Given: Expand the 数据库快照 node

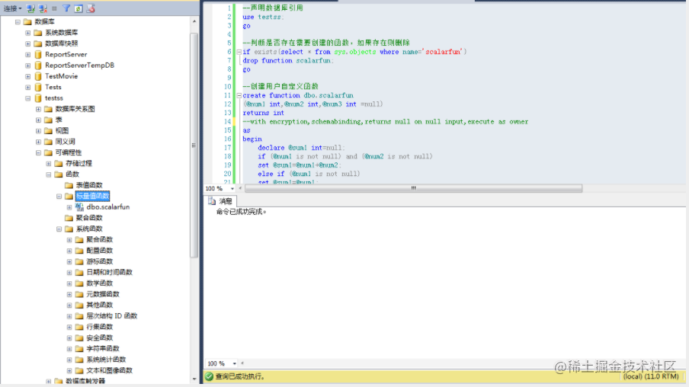Looking at the screenshot, I should click(x=27, y=43).
